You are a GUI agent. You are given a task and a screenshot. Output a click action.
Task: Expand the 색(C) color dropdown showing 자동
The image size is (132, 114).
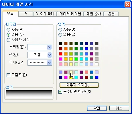[40, 55]
